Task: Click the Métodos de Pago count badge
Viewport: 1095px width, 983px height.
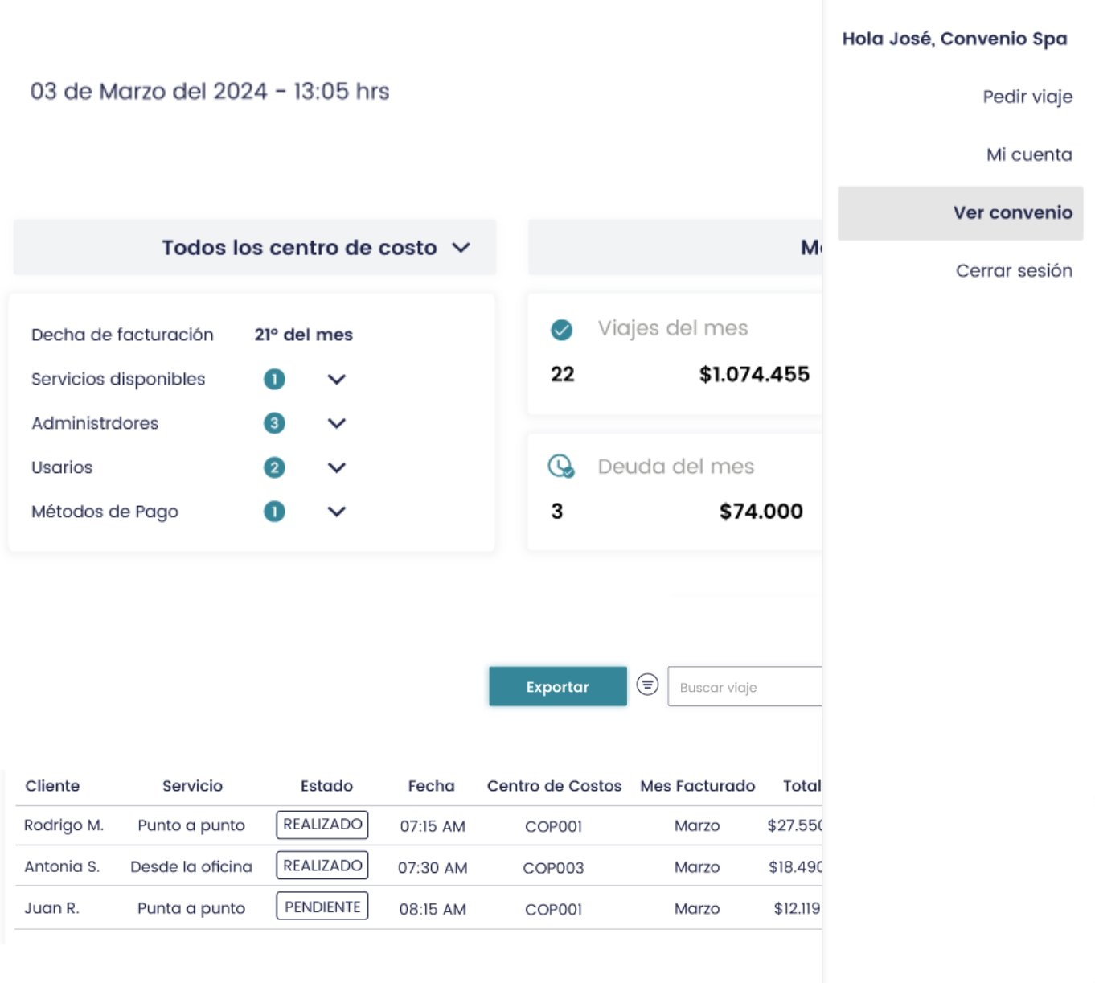Action: coord(274,512)
